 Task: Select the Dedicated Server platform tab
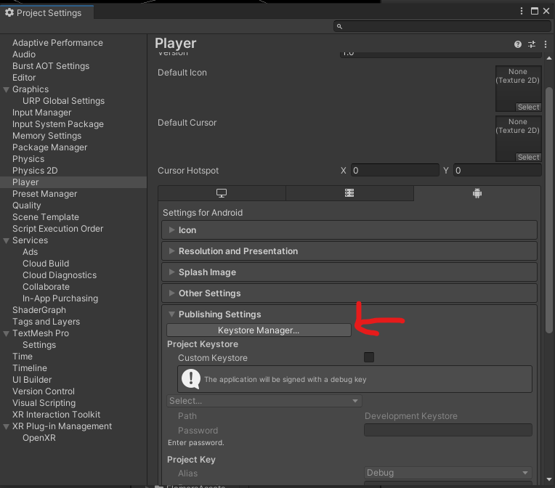click(349, 193)
